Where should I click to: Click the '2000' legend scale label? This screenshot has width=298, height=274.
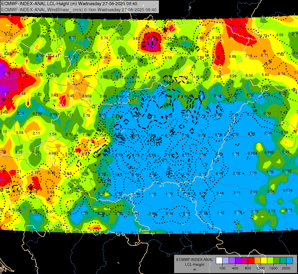pyautogui.click(x=286, y=268)
